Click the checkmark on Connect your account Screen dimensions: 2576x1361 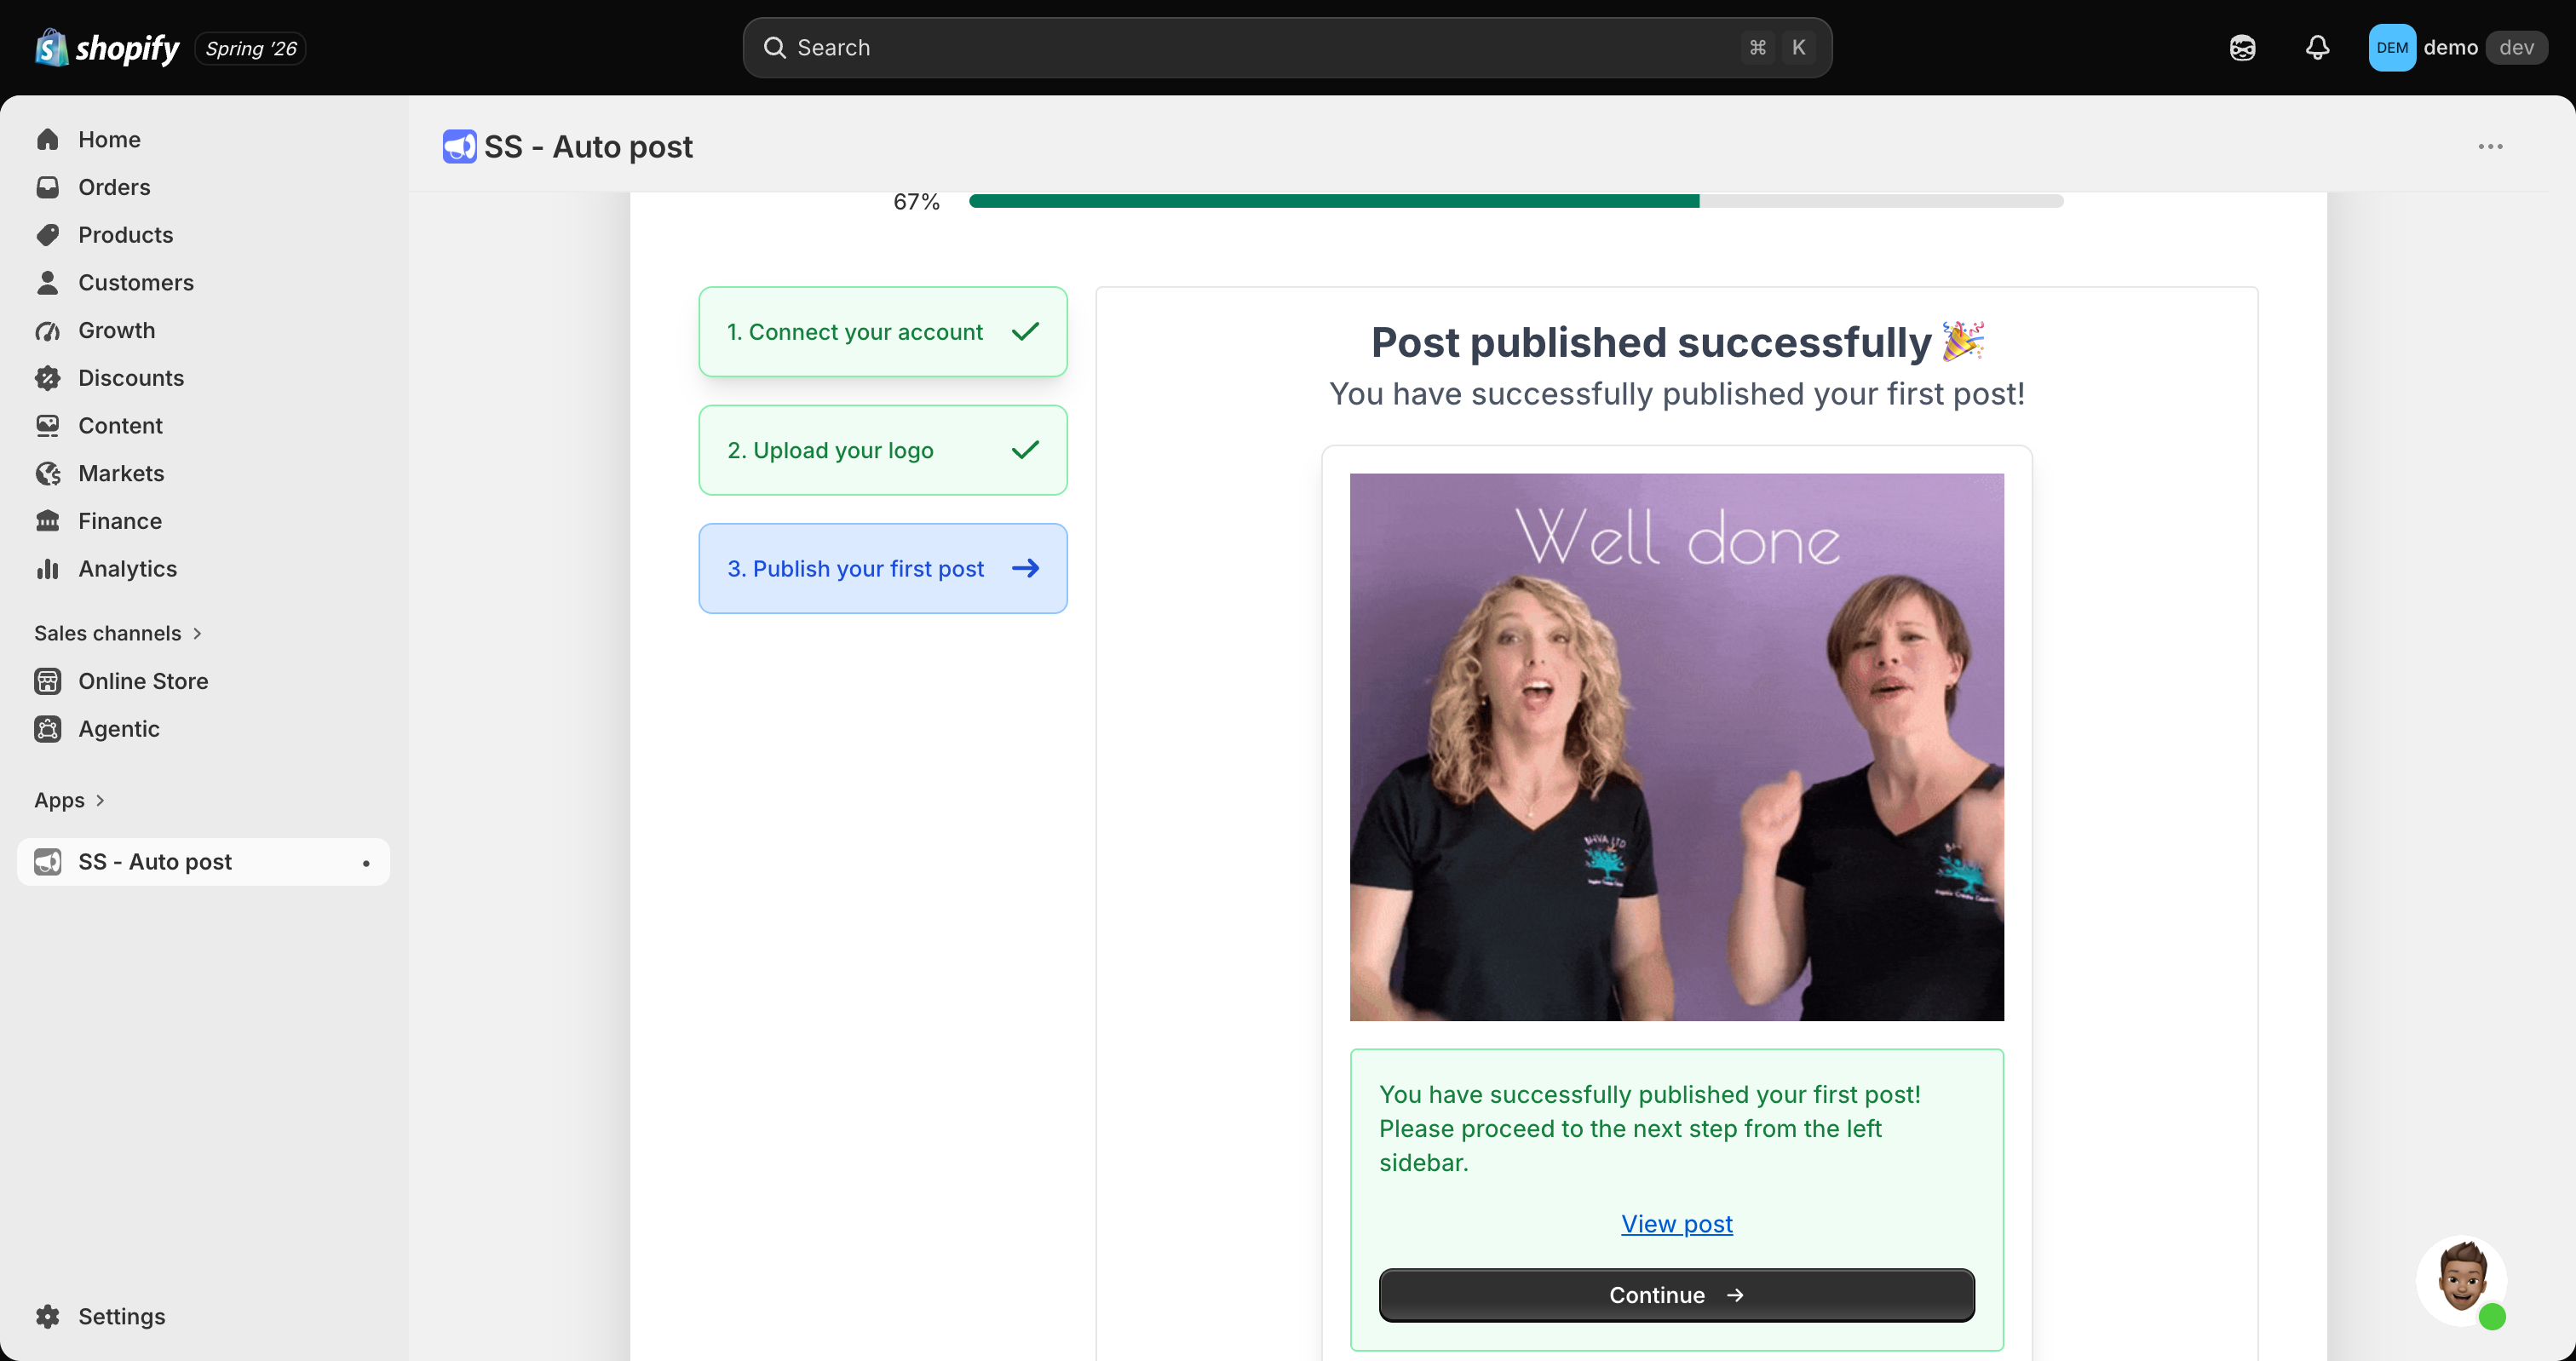point(1025,331)
